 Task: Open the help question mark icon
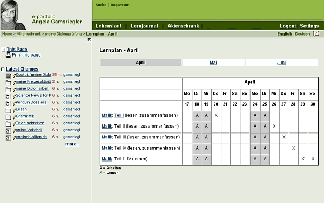[x=316, y=33]
